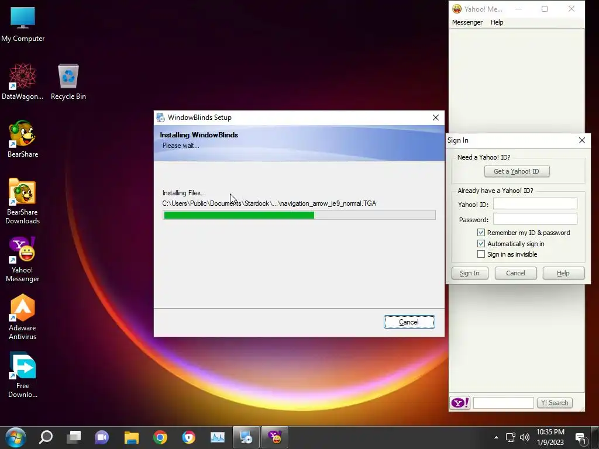Focus the Password field
Viewport: 599px width, 449px height.
point(535,219)
